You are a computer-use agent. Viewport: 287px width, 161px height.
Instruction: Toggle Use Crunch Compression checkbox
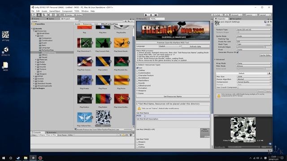pos(238,87)
